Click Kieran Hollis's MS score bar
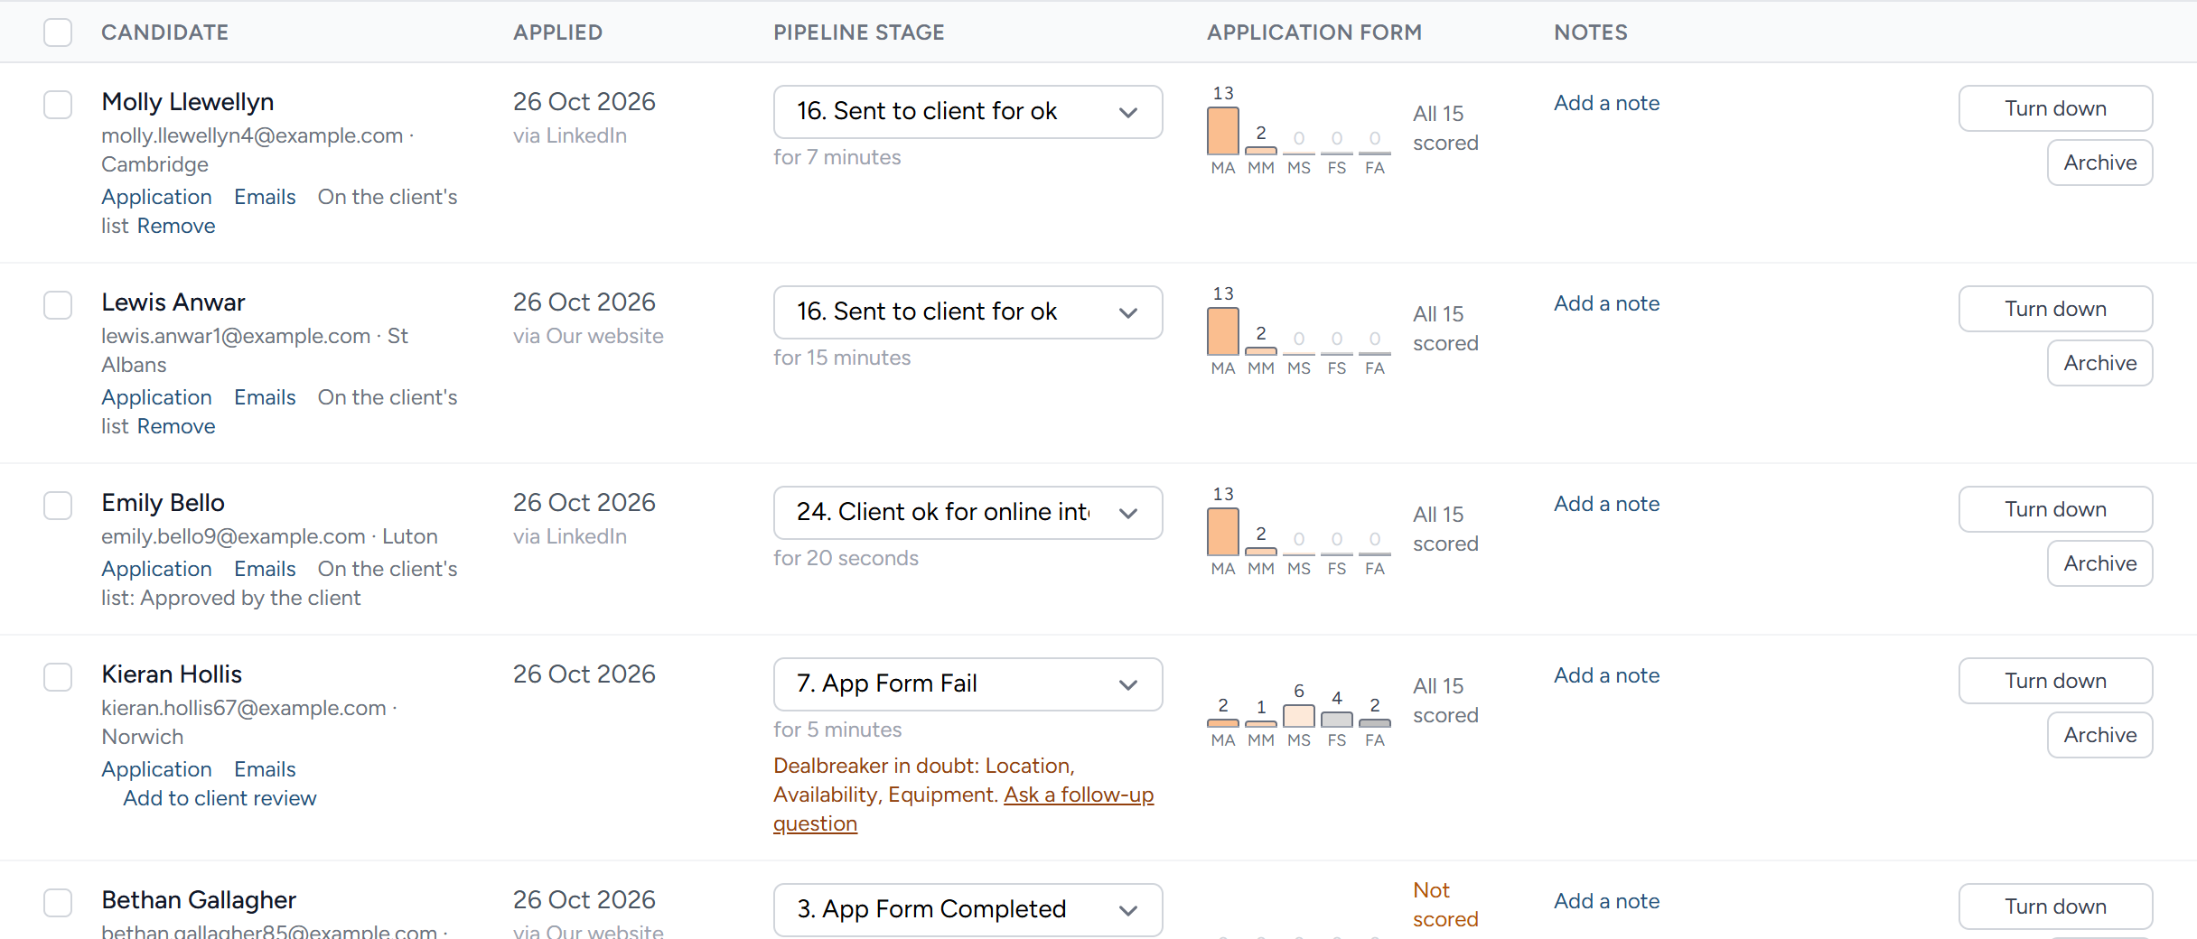 click(x=1299, y=716)
